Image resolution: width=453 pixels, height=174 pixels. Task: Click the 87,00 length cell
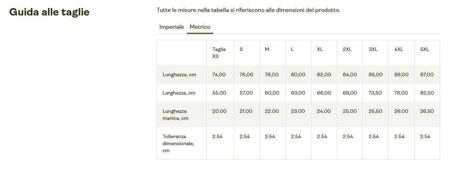pos(427,75)
